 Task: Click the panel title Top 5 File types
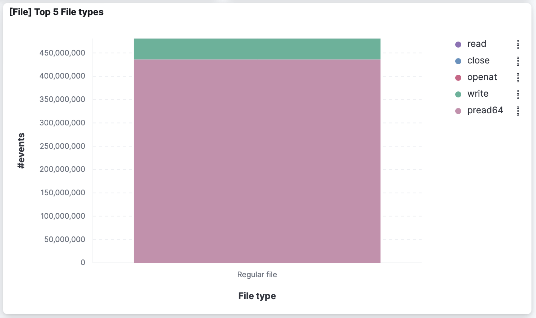point(56,12)
